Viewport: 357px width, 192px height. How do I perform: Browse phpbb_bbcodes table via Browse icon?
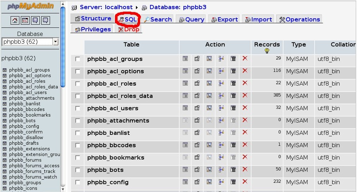[185, 145]
